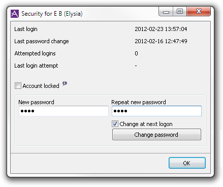Click the Last login label
The image size is (223, 187).
pyautogui.click(x=26, y=29)
